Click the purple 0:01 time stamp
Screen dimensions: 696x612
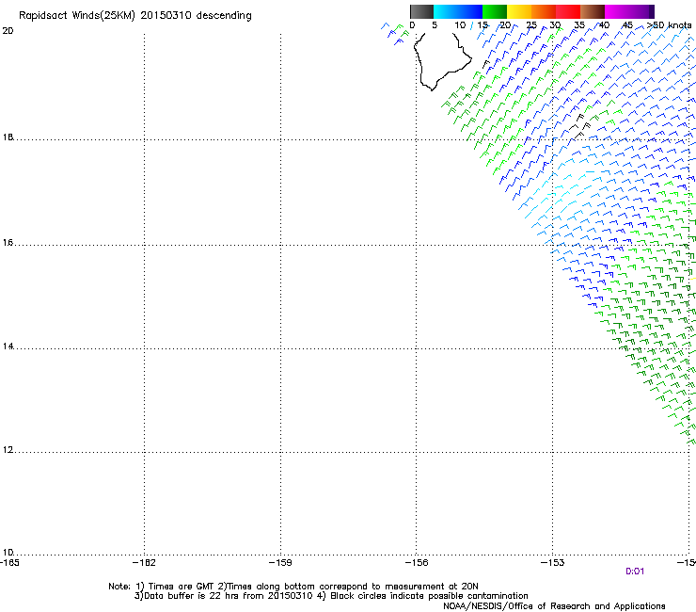(635, 572)
